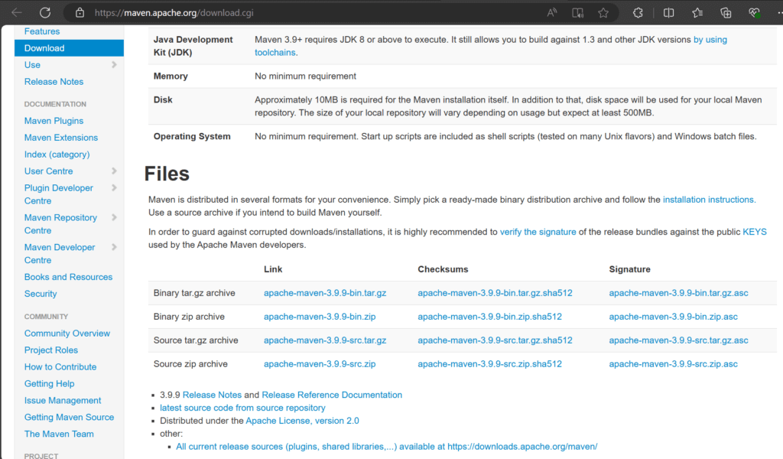
Task: Reload the page with refresh icon
Action: [x=45, y=12]
